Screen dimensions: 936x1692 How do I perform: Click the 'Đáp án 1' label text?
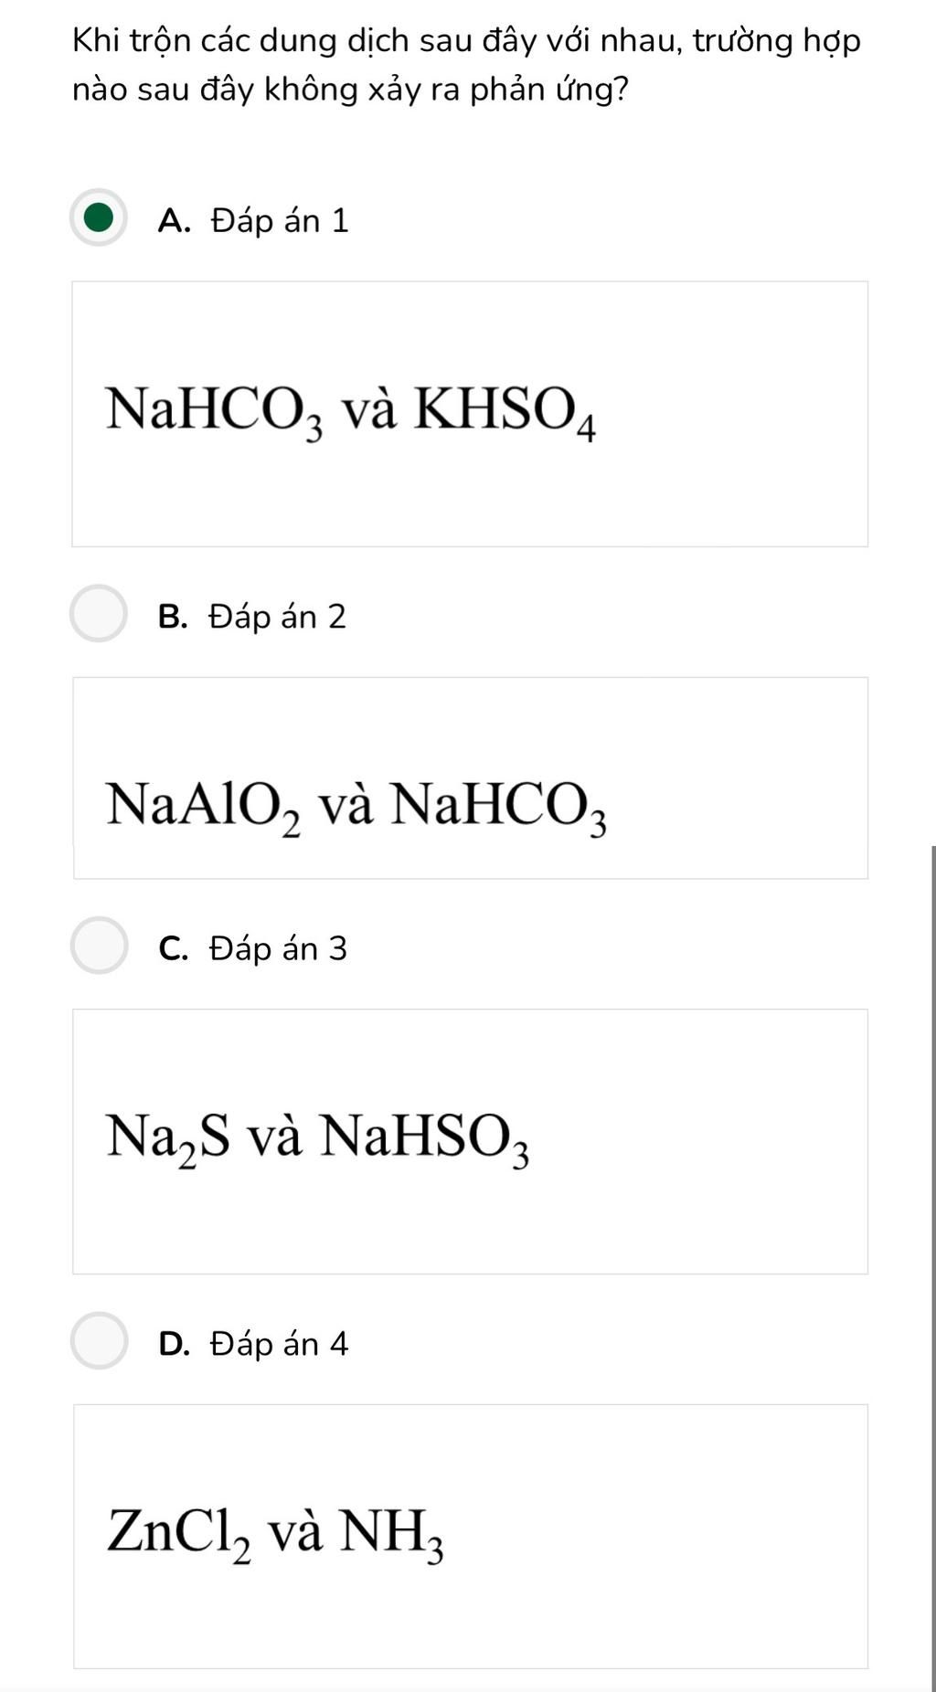280,221
